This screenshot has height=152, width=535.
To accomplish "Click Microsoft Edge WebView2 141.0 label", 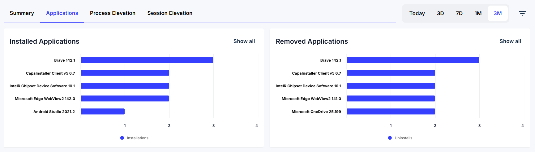I will click(311, 99).
